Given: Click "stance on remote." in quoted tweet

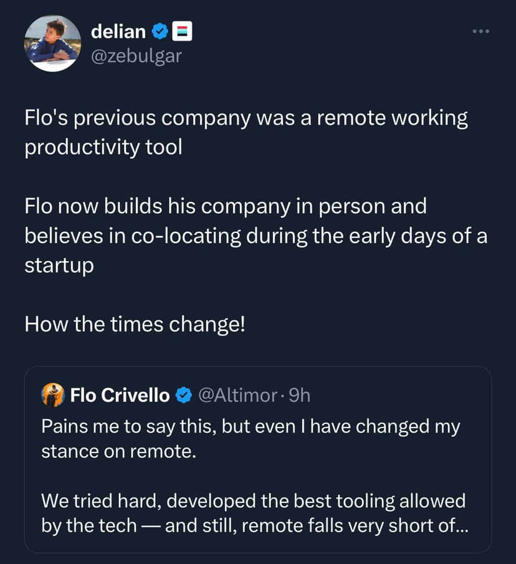Looking at the screenshot, I should (118, 451).
